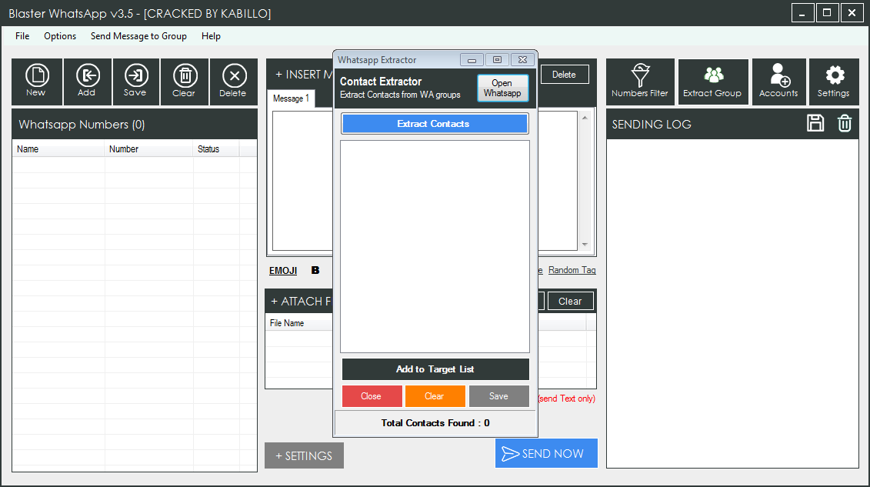Click message box scrollbar down arrow
The image size is (870, 487).
click(x=585, y=245)
